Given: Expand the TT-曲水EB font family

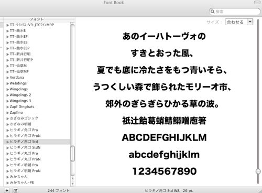Looking at the screenshot, I should pos(7,42).
